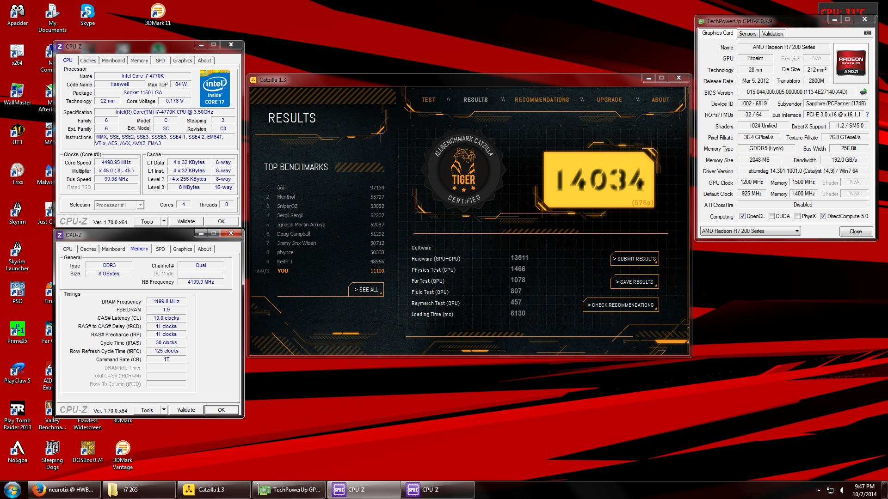The image size is (888, 499).
Task: Toggle the DirectCompute 5.0 checkbox
Action: point(823,216)
